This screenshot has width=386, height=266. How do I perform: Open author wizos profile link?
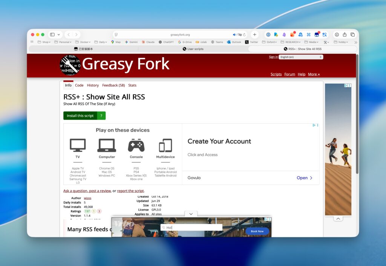87,198
